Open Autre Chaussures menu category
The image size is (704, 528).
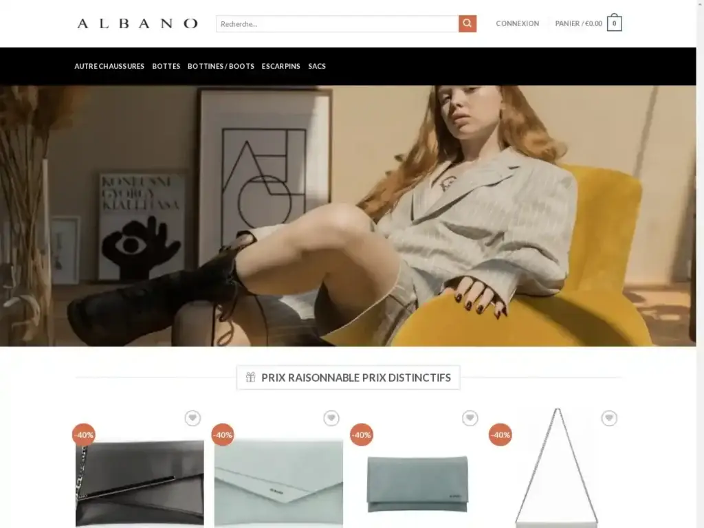109,66
